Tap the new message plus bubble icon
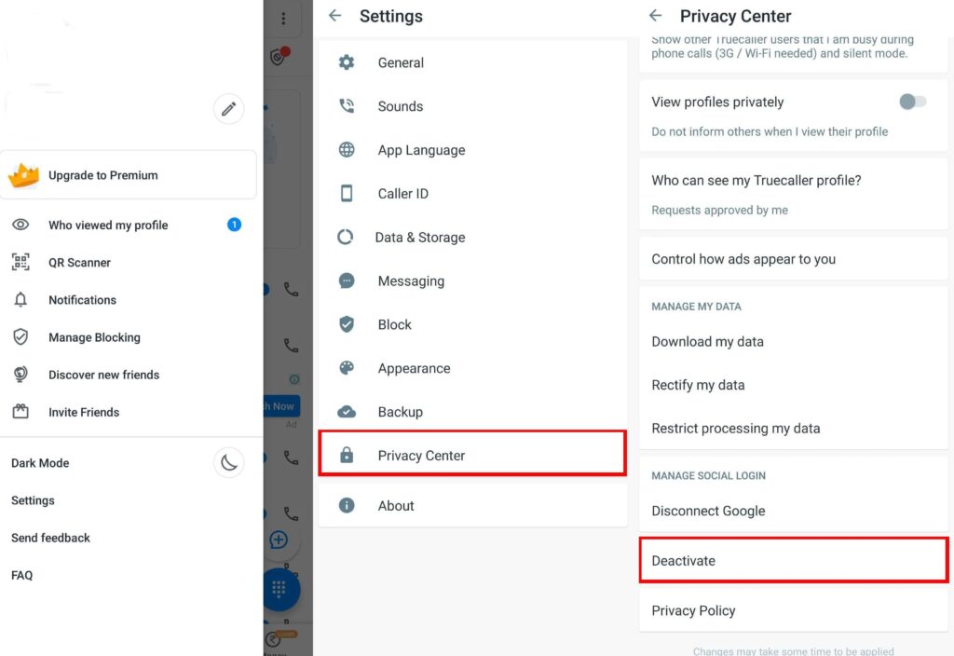This screenshot has width=954, height=656. pos(279,540)
